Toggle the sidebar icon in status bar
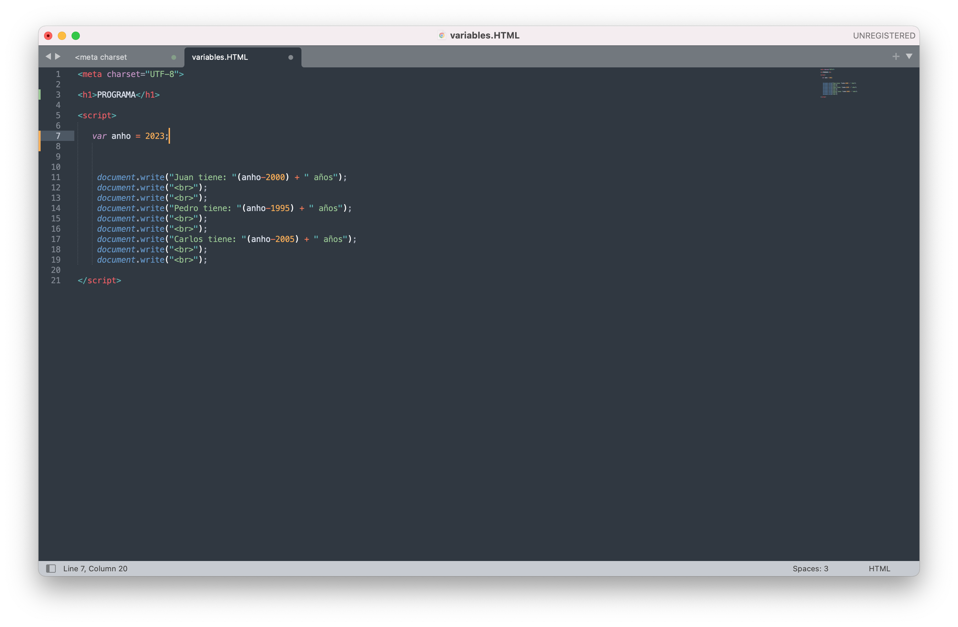This screenshot has width=958, height=627. tap(51, 568)
